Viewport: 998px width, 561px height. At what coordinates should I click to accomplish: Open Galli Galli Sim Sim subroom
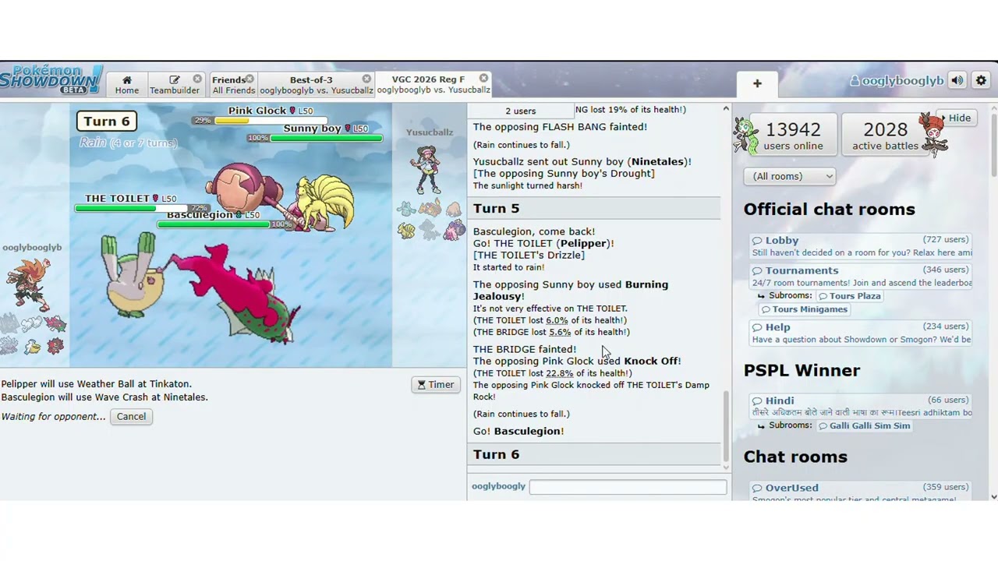pyautogui.click(x=863, y=425)
